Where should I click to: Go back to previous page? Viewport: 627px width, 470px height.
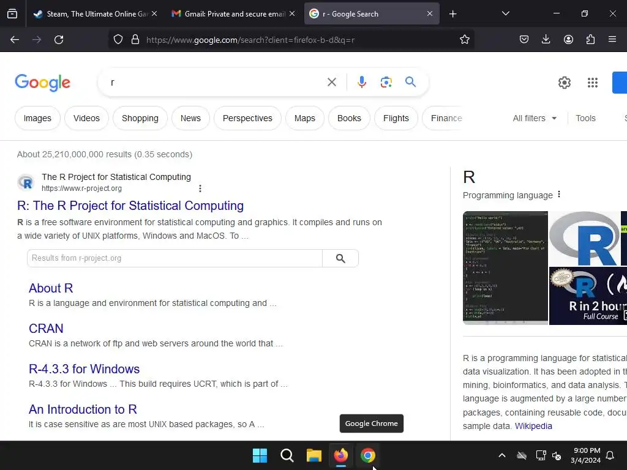(15, 40)
